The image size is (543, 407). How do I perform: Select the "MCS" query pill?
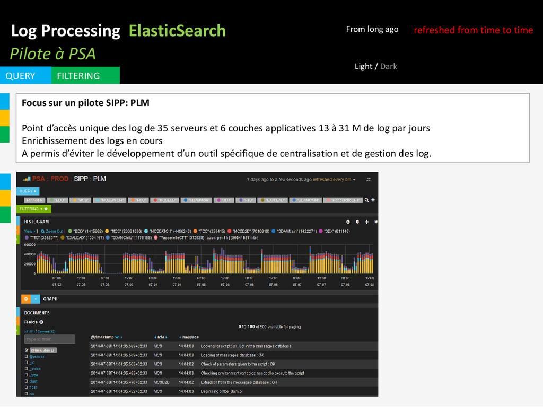click(81, 200)
